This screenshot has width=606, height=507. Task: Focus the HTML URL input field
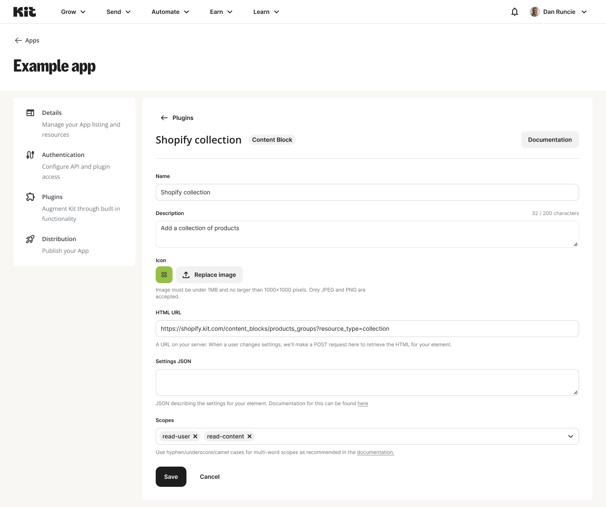[x=367, y=329]
